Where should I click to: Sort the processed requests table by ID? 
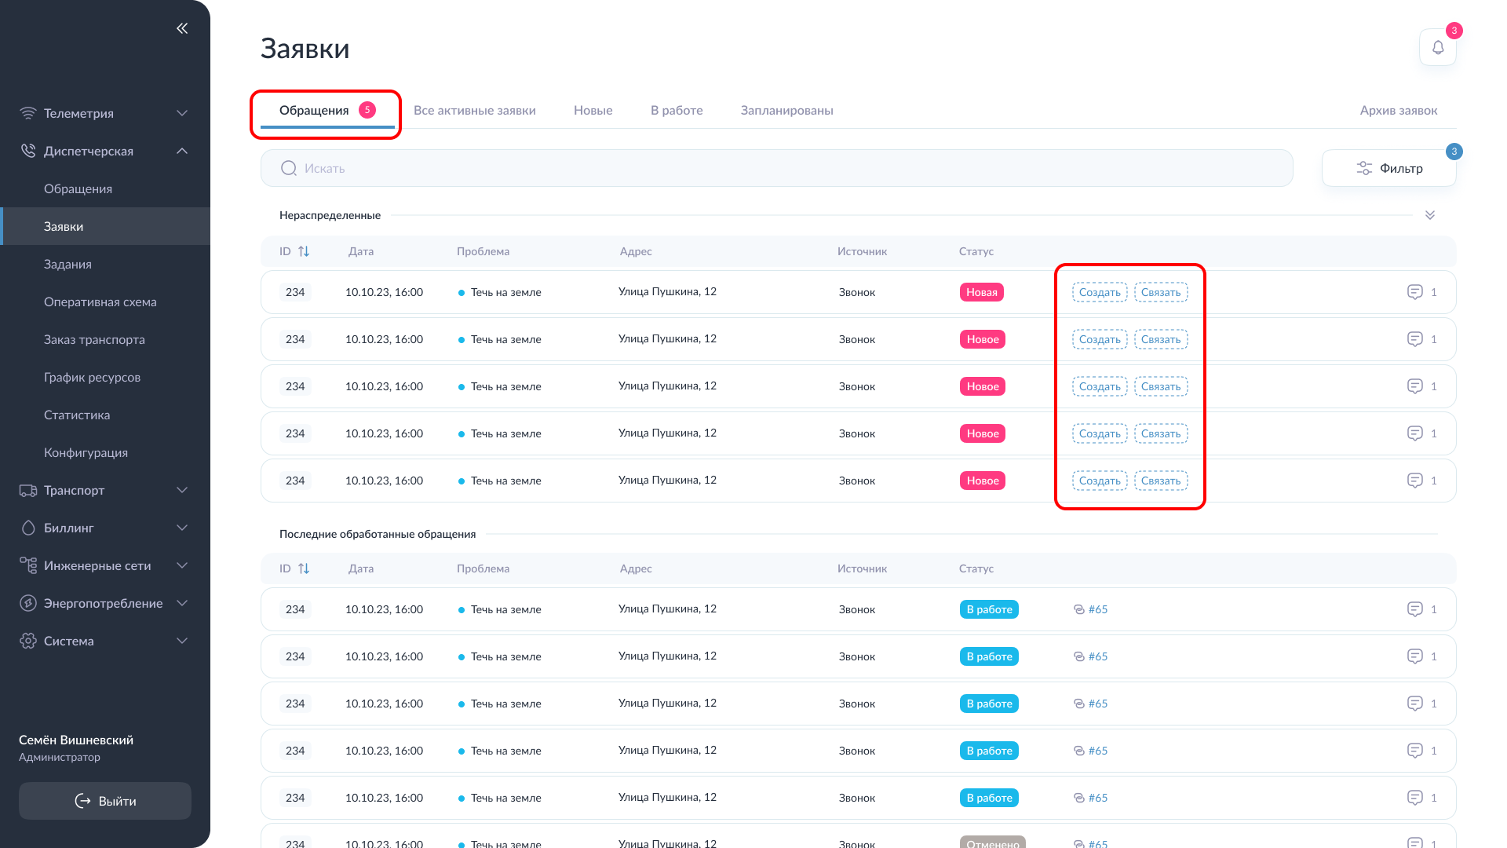(303, 568)
